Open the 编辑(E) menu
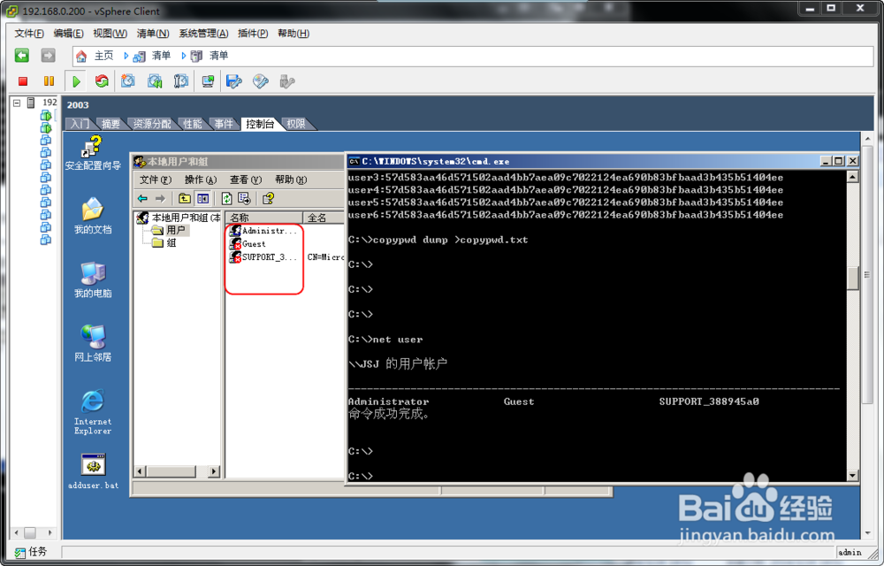The height and width of the screenshot is (566, 884). click(x=68, y=34)
